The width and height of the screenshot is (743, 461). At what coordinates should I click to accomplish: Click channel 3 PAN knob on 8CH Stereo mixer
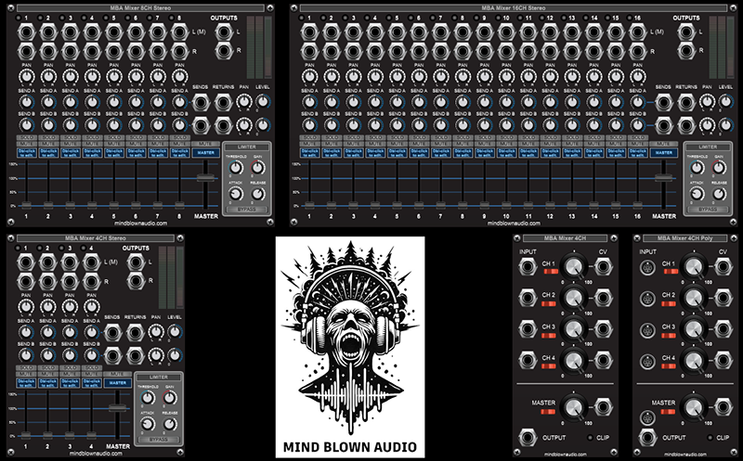click(x=71, y=76)
